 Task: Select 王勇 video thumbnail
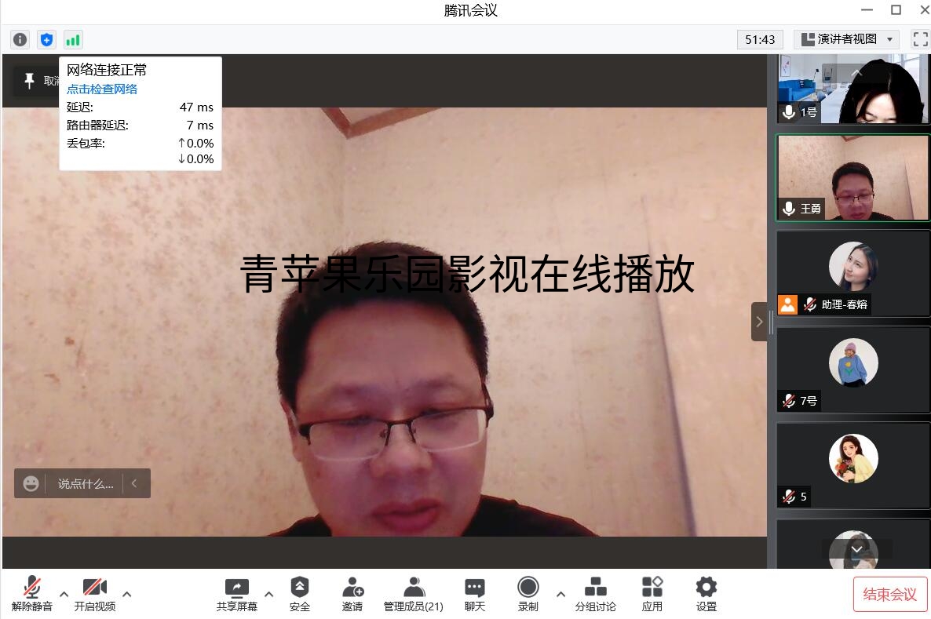point(853,177)
